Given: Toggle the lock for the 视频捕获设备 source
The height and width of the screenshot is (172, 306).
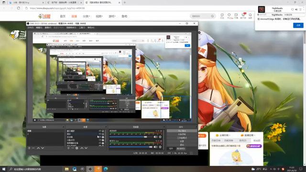Looking at the screenshot, I should point(103,143).
